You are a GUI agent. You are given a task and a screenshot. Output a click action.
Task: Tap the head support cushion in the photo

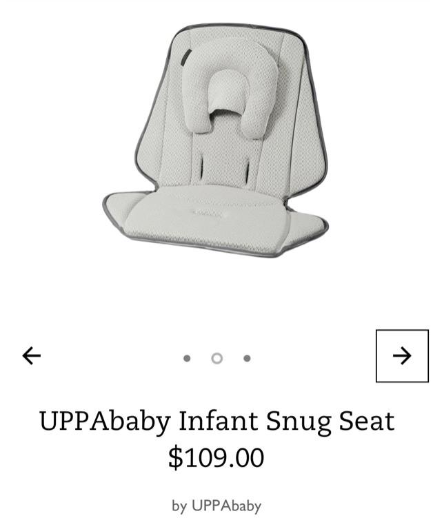(x=230, y=91)
